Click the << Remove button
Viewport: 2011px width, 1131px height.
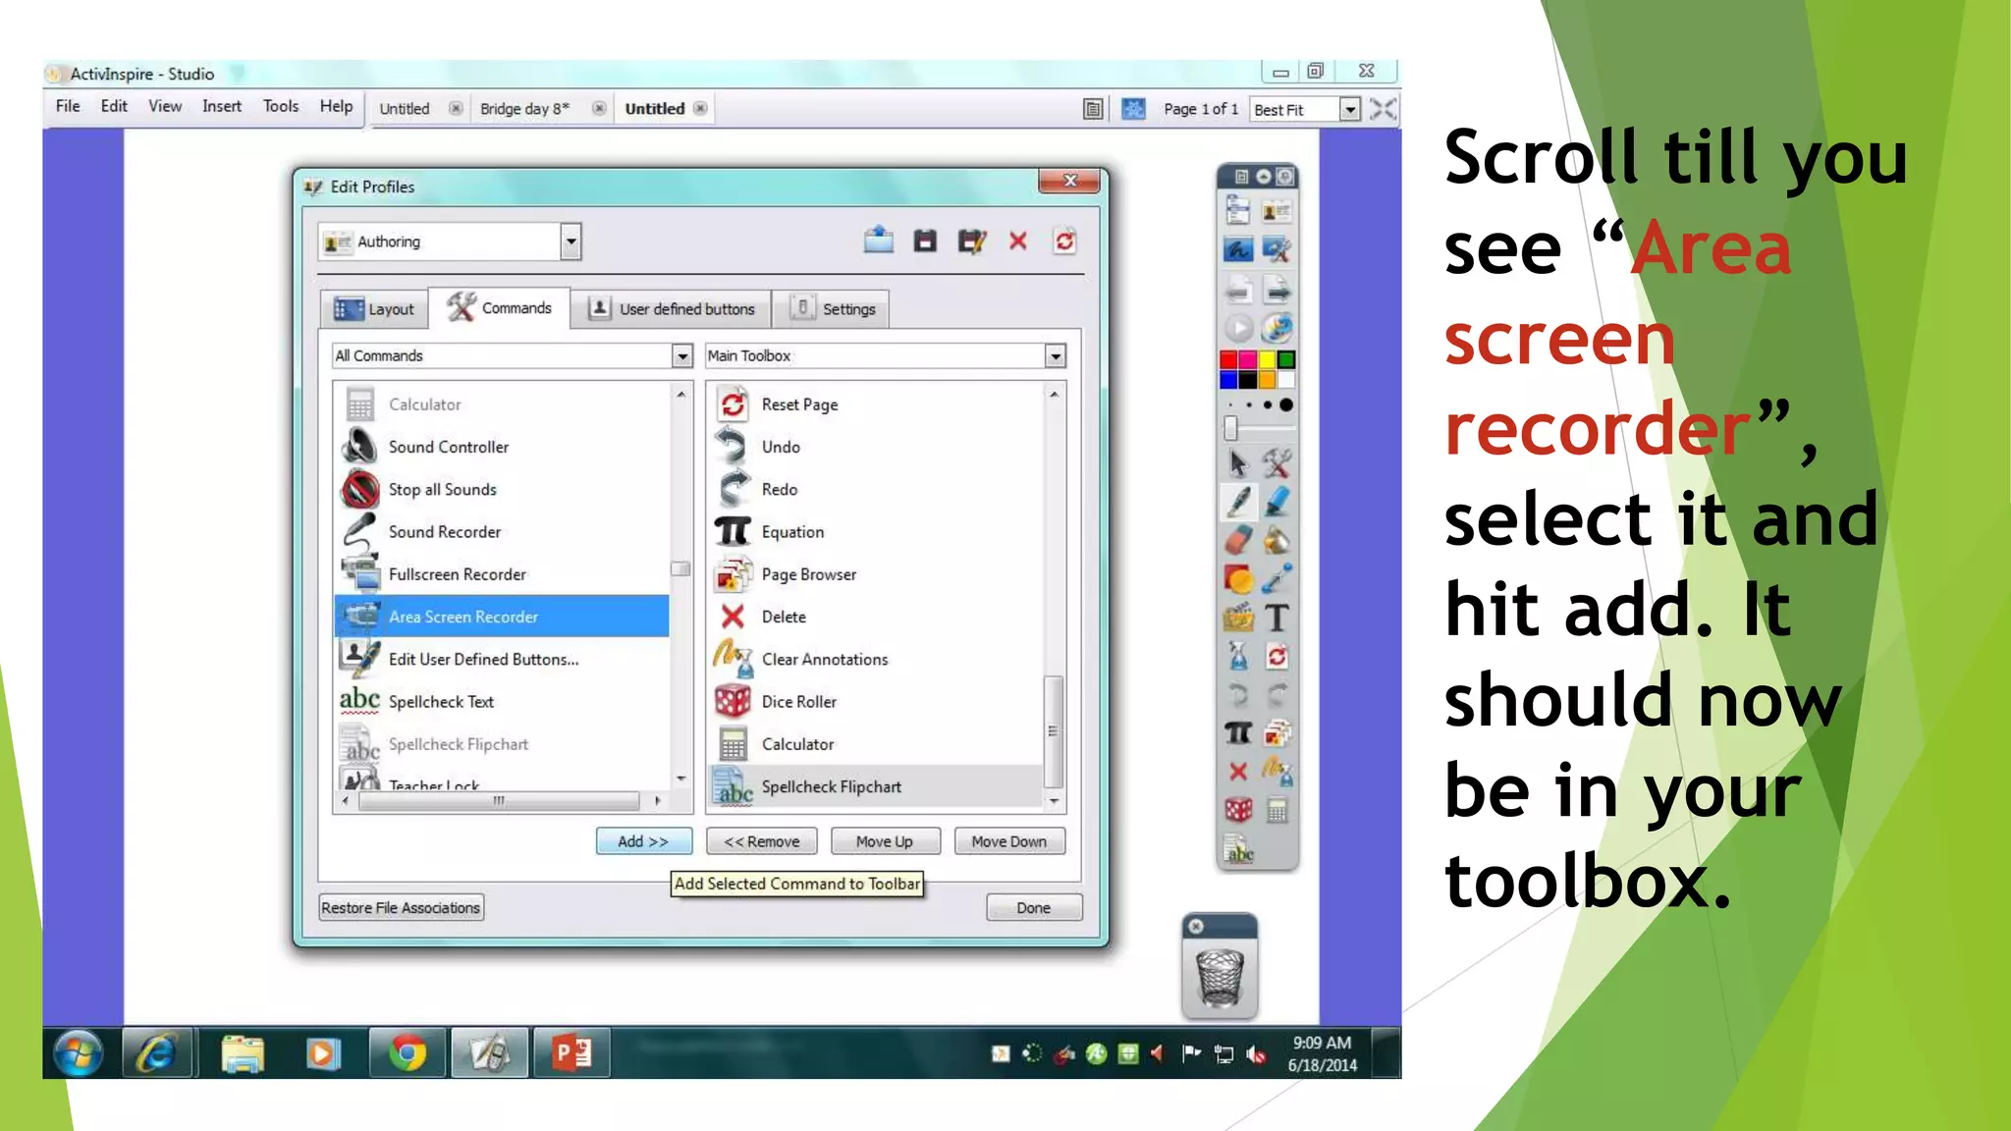(x=761, y=841)
